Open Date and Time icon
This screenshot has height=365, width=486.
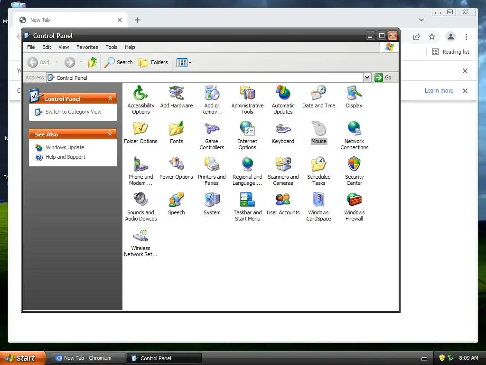pyautogui.click(x=318, y=93)
